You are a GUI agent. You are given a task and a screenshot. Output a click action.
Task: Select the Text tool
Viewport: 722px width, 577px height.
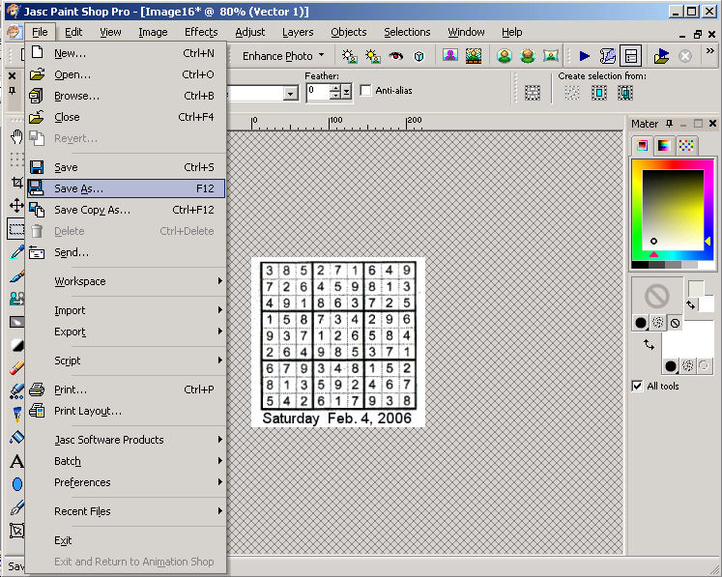pos(16,461)
